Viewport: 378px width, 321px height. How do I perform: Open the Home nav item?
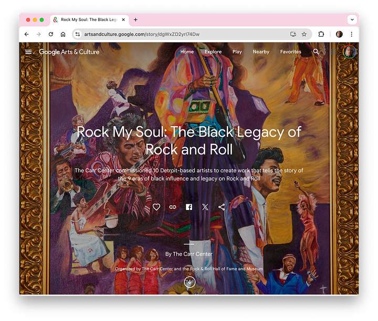pyautogui.click(x=187, y=52)
